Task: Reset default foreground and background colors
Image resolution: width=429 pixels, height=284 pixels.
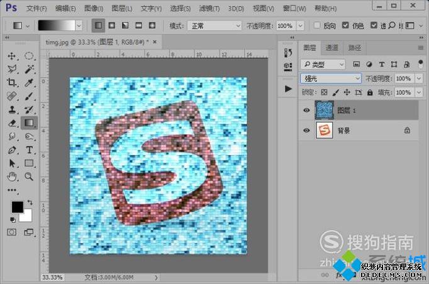Action: pos(13,219)
